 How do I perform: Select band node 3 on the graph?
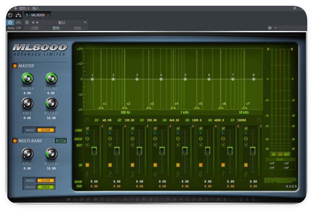[x=137, y=79]
